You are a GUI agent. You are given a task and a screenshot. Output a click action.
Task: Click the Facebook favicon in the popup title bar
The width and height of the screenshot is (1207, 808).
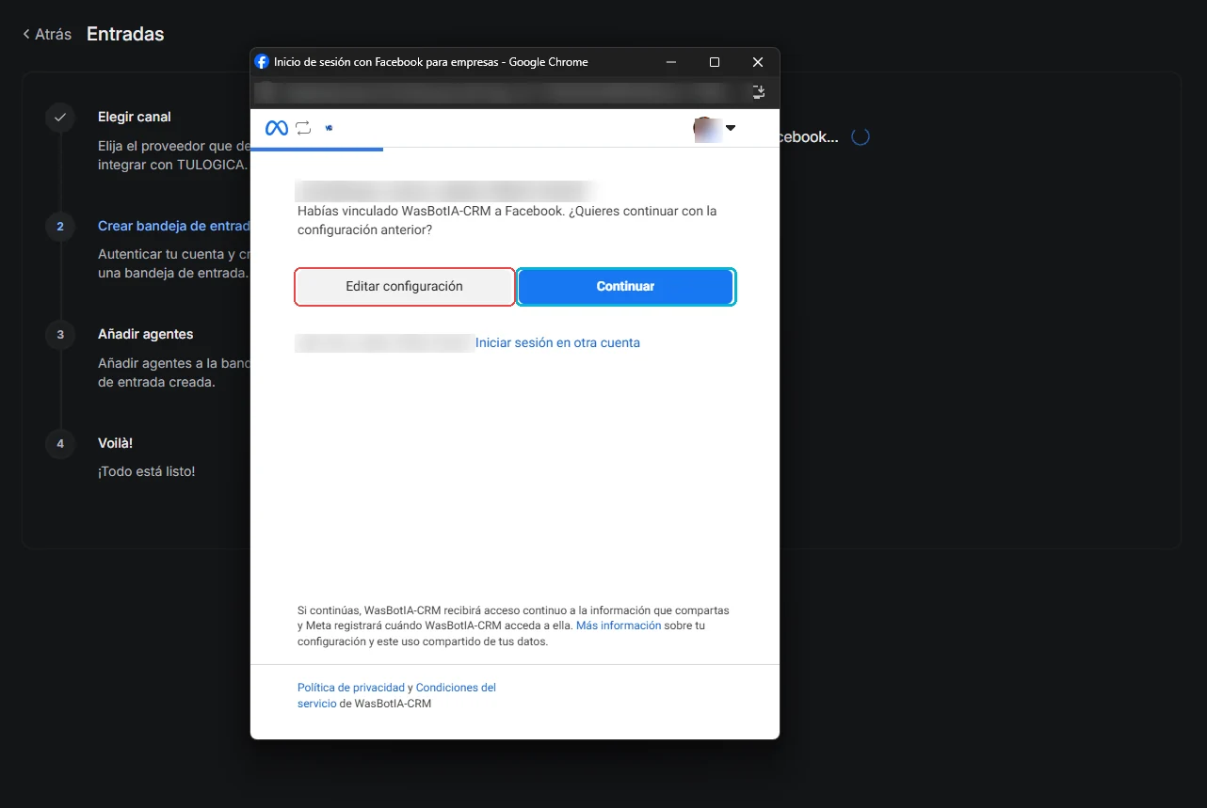(x=262, y=62)
